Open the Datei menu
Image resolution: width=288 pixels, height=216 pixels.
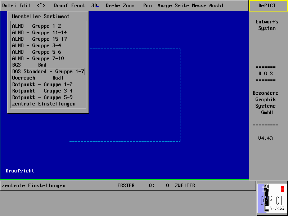[9, 5]
